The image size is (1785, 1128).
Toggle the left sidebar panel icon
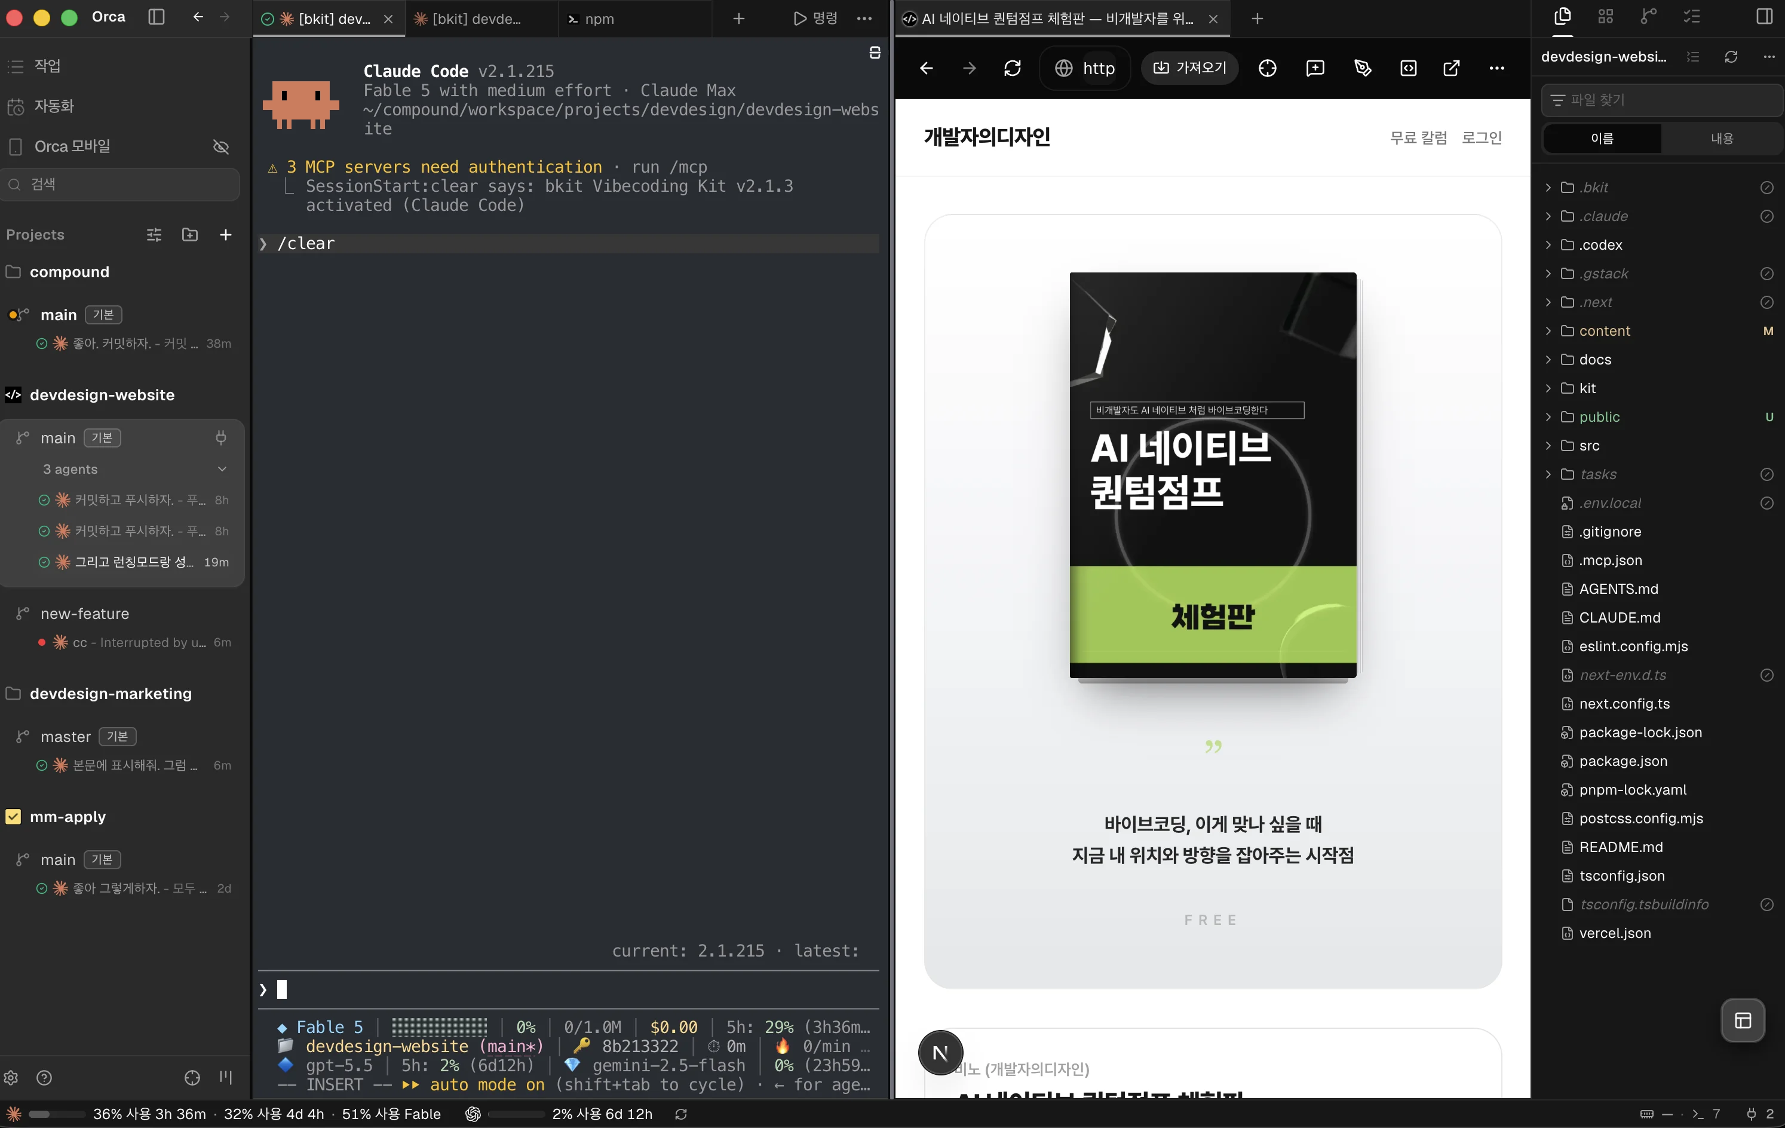click(x=157, y=17)
